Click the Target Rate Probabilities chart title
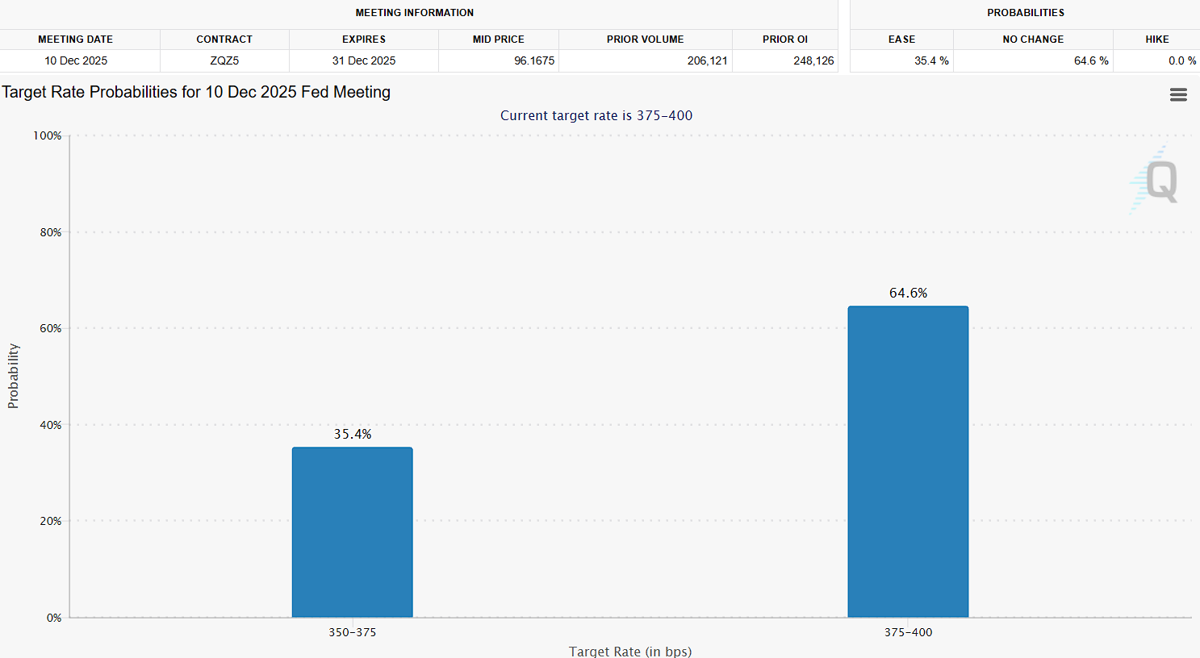This screenshot has width=1200, height=658. tap(196, 92)
